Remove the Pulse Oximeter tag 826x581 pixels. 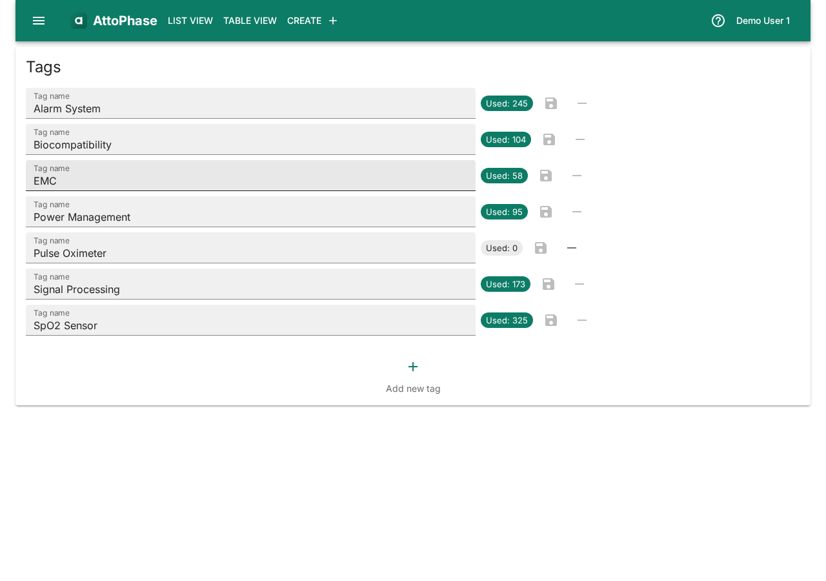click(571, 248)
